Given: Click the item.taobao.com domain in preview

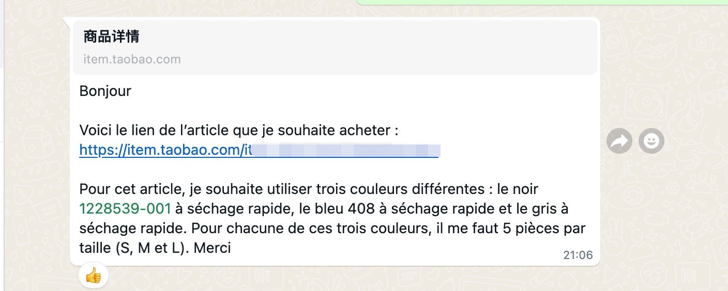Looking at the screenshot, I should (132, 59).
